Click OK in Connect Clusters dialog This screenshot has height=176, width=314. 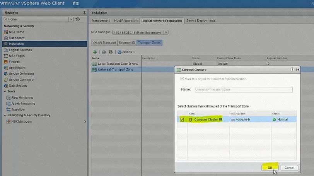[270, 168]
